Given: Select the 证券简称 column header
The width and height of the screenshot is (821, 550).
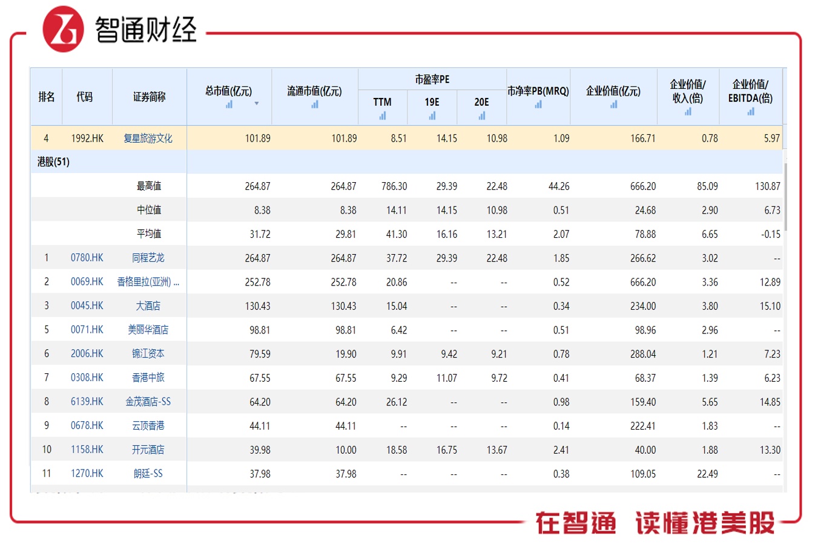Looking at the screenshot, I should click(150, 97).
